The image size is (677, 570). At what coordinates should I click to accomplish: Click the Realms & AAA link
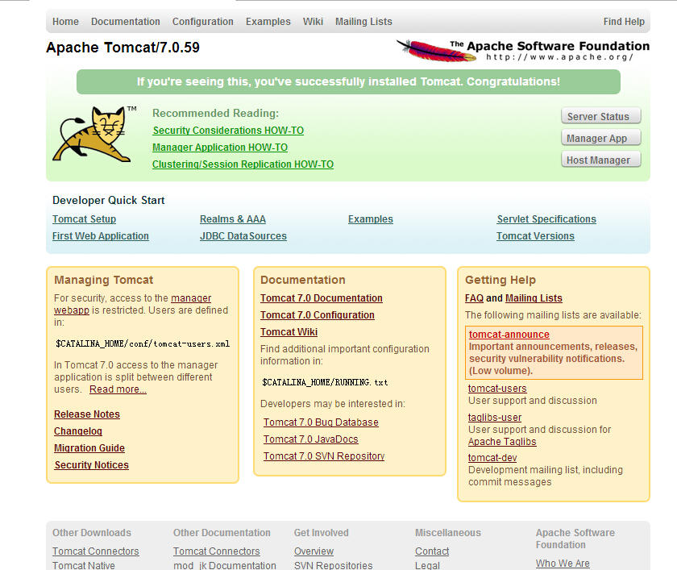pyautogui.click(x=233, y=219)
